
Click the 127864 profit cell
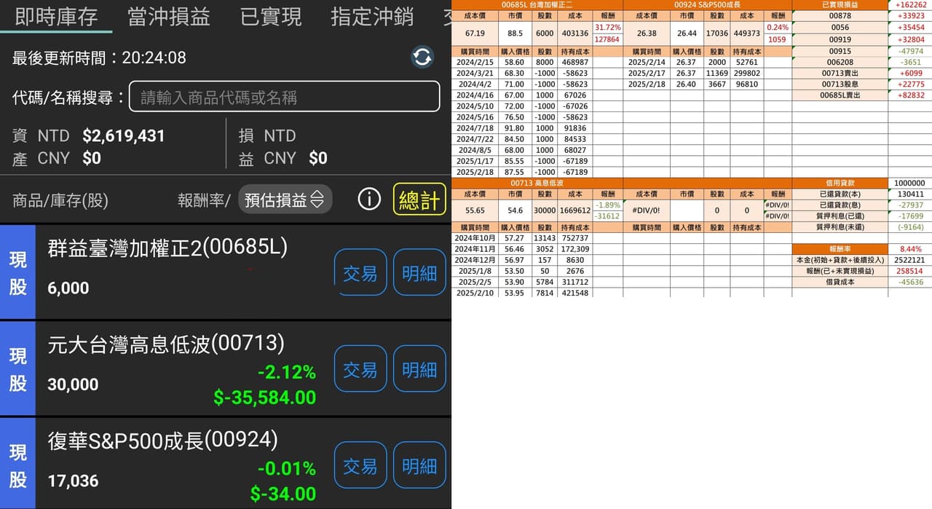coord(607,39)
